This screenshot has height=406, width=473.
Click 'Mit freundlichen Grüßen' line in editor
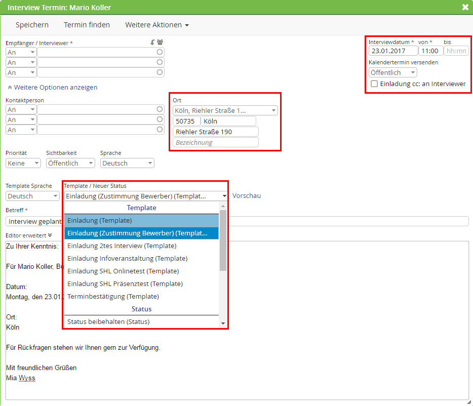click(x=42, y=368)
